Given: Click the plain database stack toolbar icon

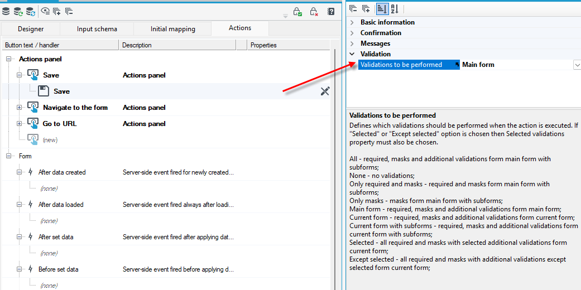Looking at the screenshot, I should click(6, 12).
